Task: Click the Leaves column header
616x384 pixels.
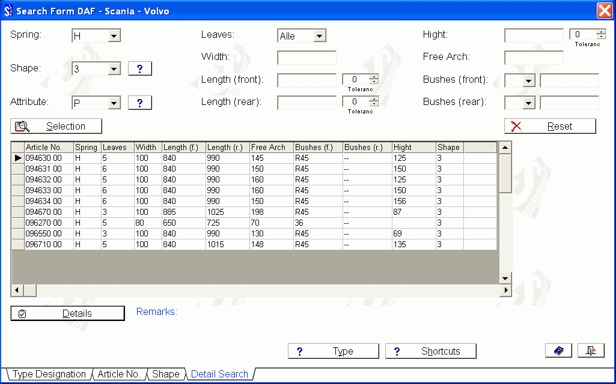Action: (x=117, y=148)
